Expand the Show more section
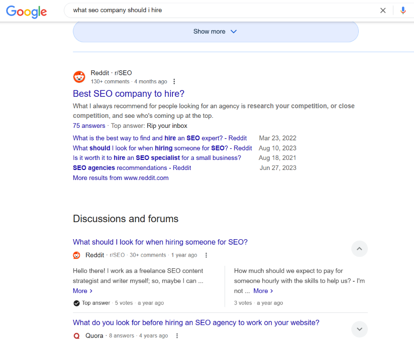The image size is (414, 344). pos(216,32)
